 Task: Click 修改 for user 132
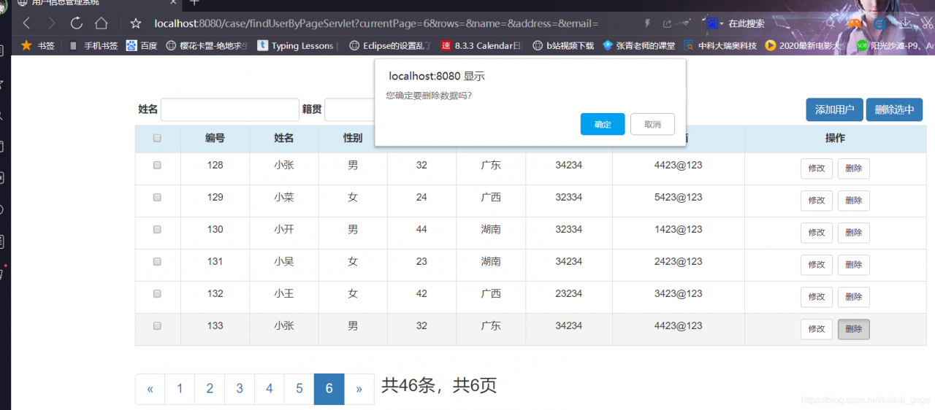click(x=817, y=297)
